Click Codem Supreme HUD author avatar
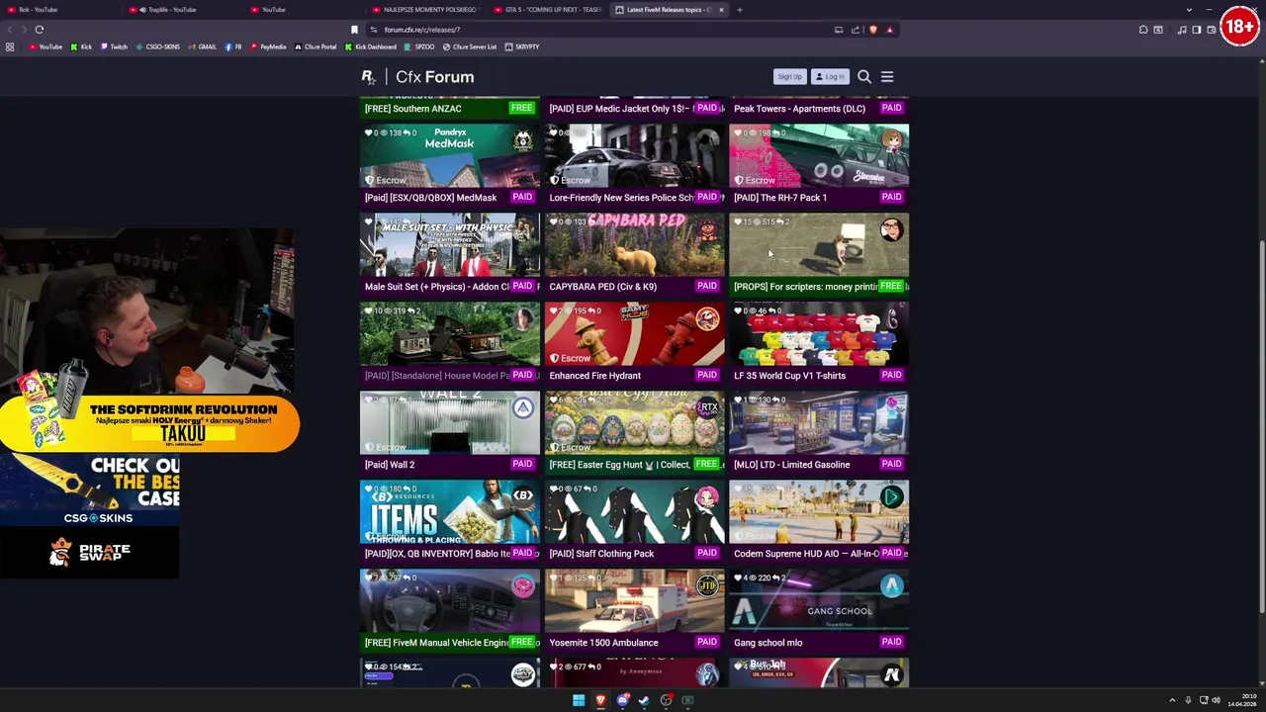The height and width of the screenshot is (712, 1266). (891, 496)
